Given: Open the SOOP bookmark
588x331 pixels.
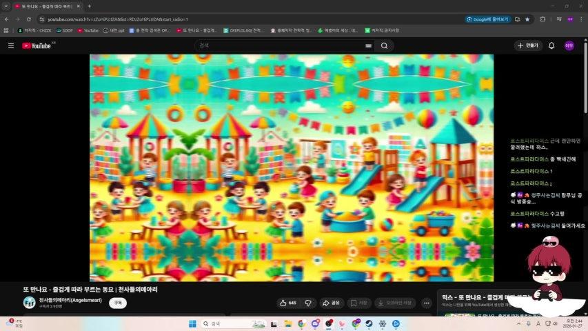Looking at the screenshot, I should tap(65, 30).
